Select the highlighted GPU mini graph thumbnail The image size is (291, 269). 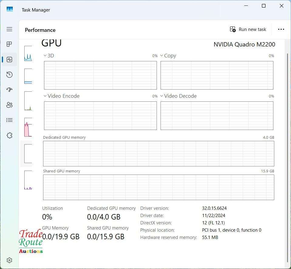pyautogui.click(x=28, y=153)
